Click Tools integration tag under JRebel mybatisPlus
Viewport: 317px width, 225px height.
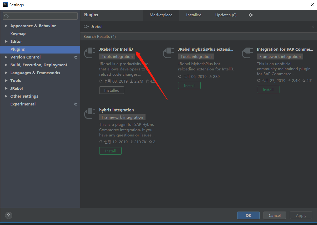pos(196,57)
